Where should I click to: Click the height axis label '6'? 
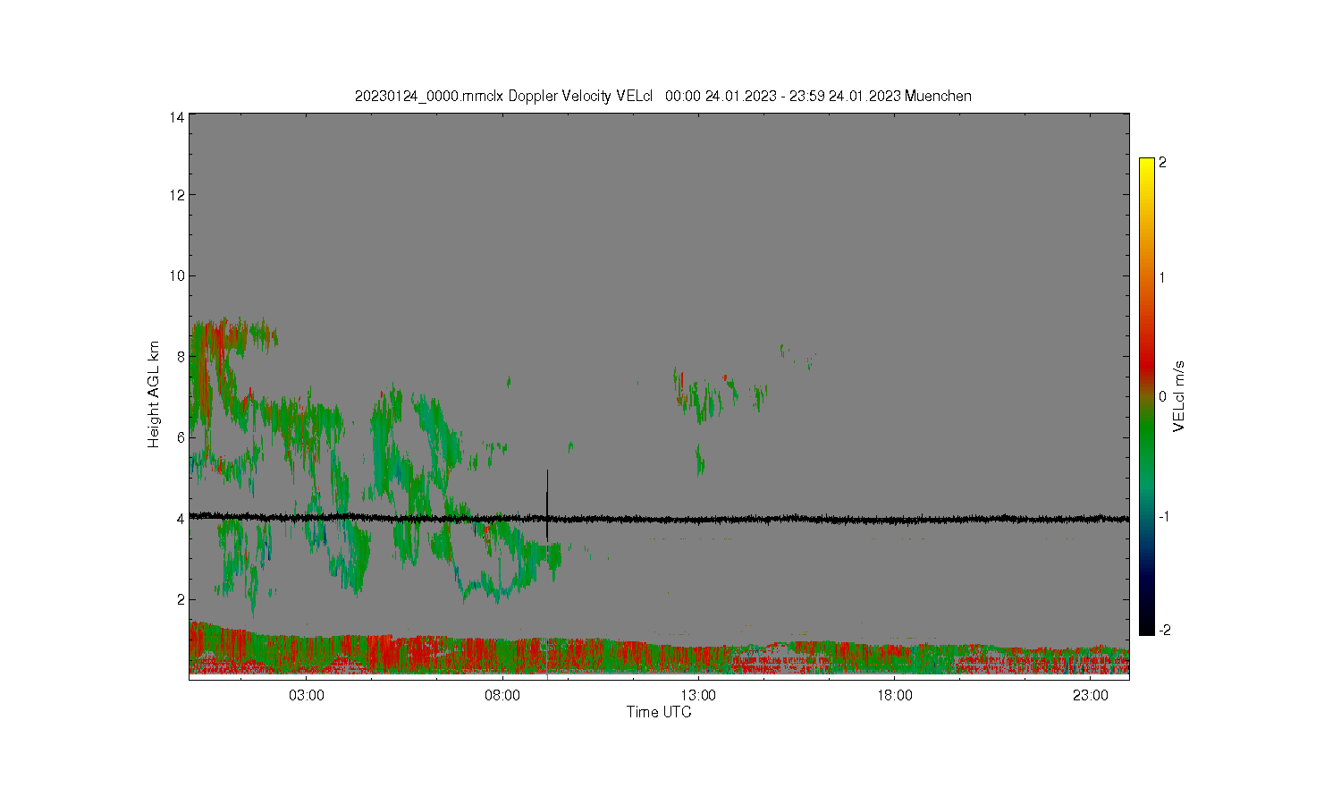coord(181,437)
